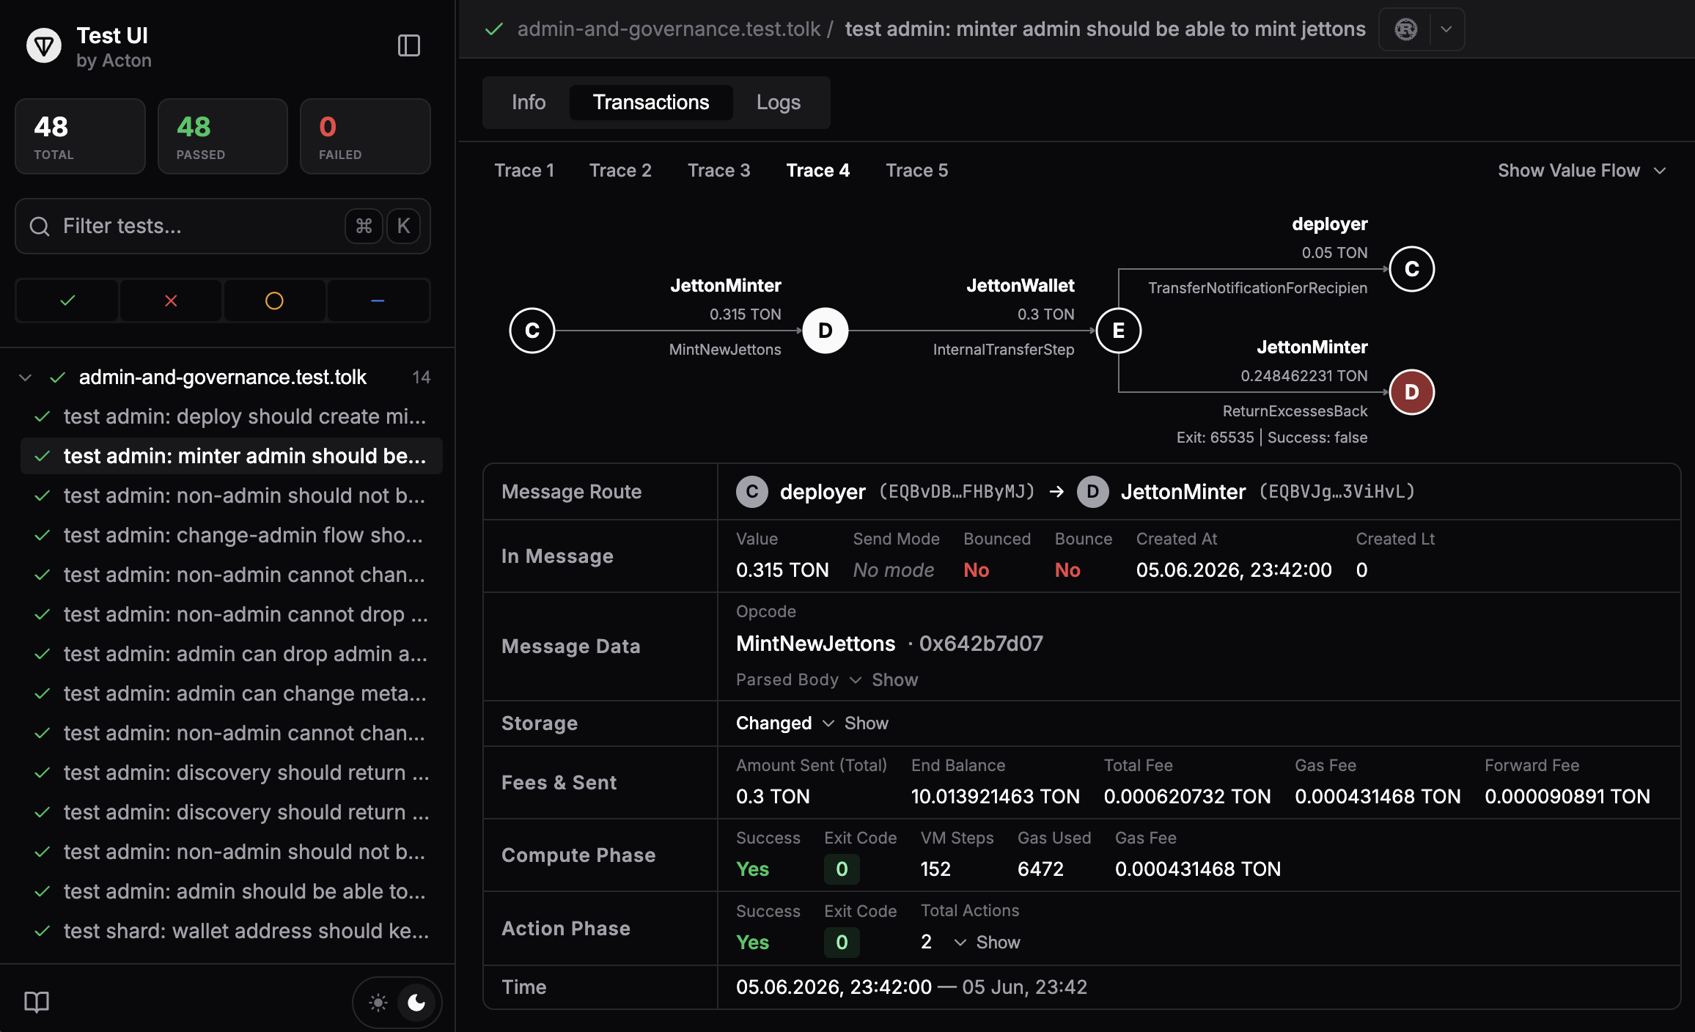Click End Balance 10.013921463 TON value
The width and height of the screenshot is (1695, 1032).
(x=995, y=797)
